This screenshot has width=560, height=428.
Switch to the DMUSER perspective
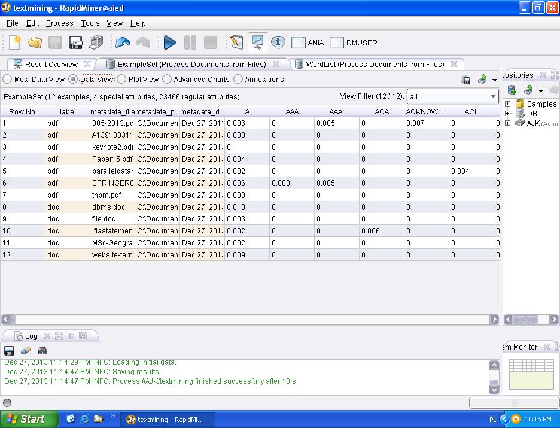click(353, 43)
